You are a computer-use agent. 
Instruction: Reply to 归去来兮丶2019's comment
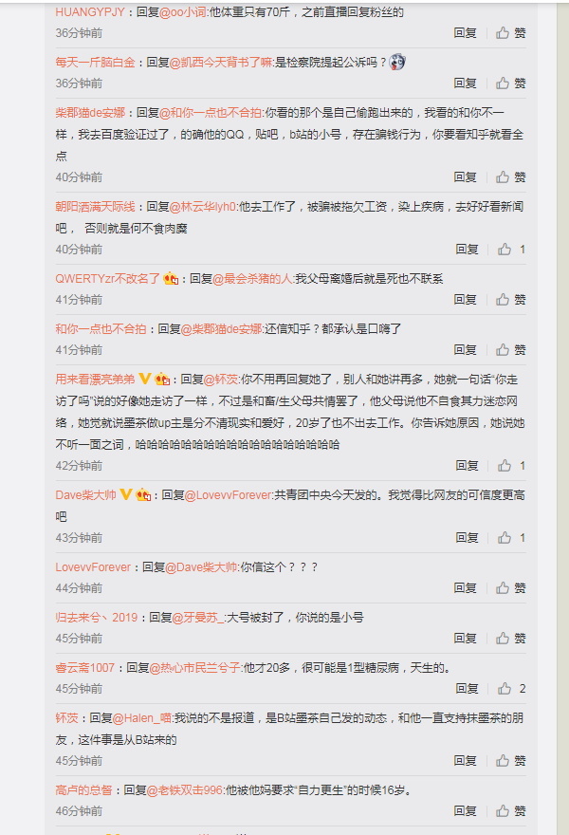coord(466,638)
